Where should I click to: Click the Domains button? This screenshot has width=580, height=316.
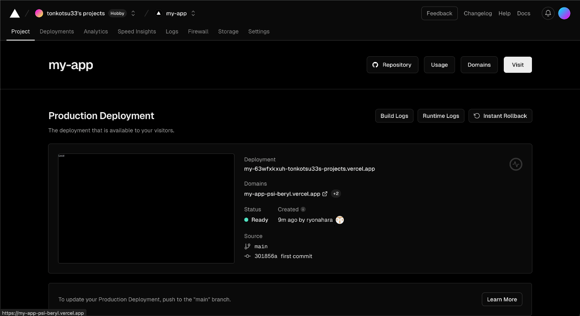[479, 65]
